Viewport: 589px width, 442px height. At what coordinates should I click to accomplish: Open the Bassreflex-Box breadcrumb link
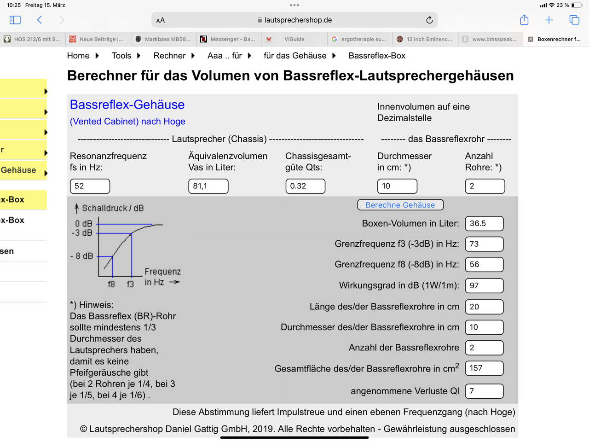[x=377, y=56]
